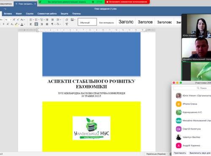Open the line spacing options
Screen dimensions: 211x156
[58, 20]
